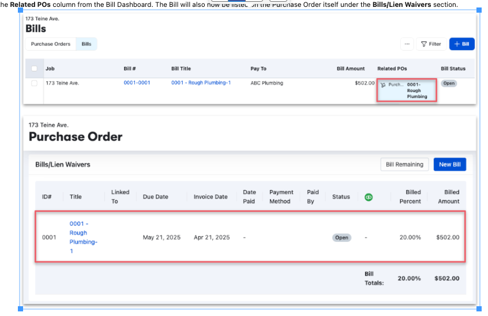Switch to the Purchase Orders tab

tap(50, 44)
